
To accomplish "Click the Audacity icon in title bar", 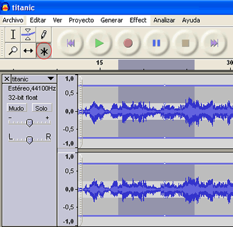I will [x=5, y=8].
